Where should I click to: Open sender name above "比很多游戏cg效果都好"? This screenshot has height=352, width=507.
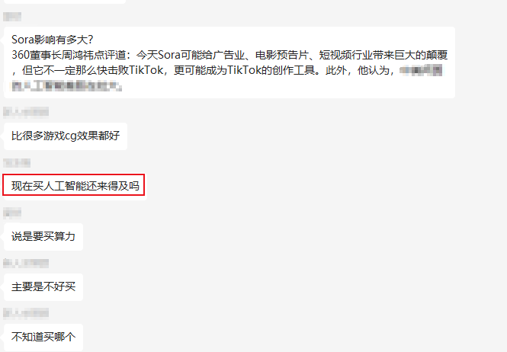[26, 112]
